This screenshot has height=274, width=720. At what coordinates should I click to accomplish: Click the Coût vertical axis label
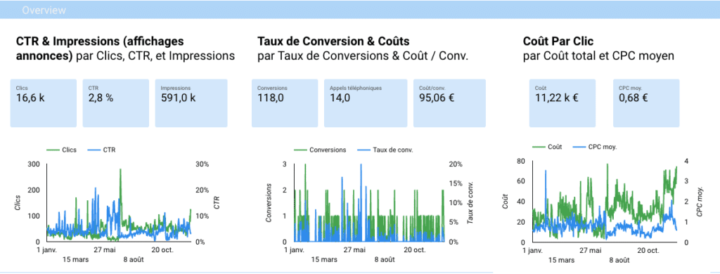click(x=506, y=202)
